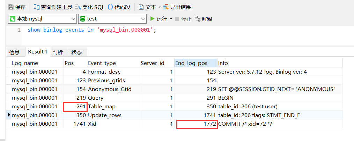Click the Pos value 291 cell
The height and width of the screenshot is (141, 354).
pyautogui.click(x=75, y=107)
